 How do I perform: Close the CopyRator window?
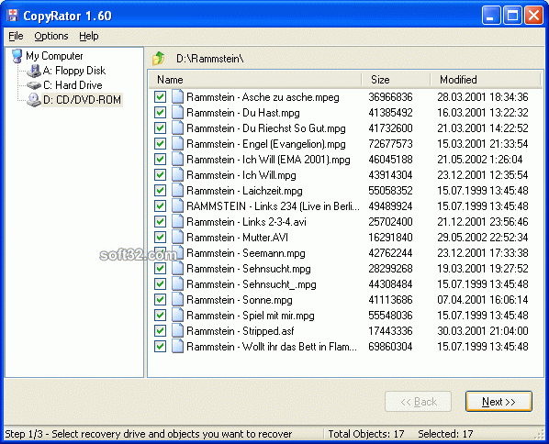[x=534, y=16]
